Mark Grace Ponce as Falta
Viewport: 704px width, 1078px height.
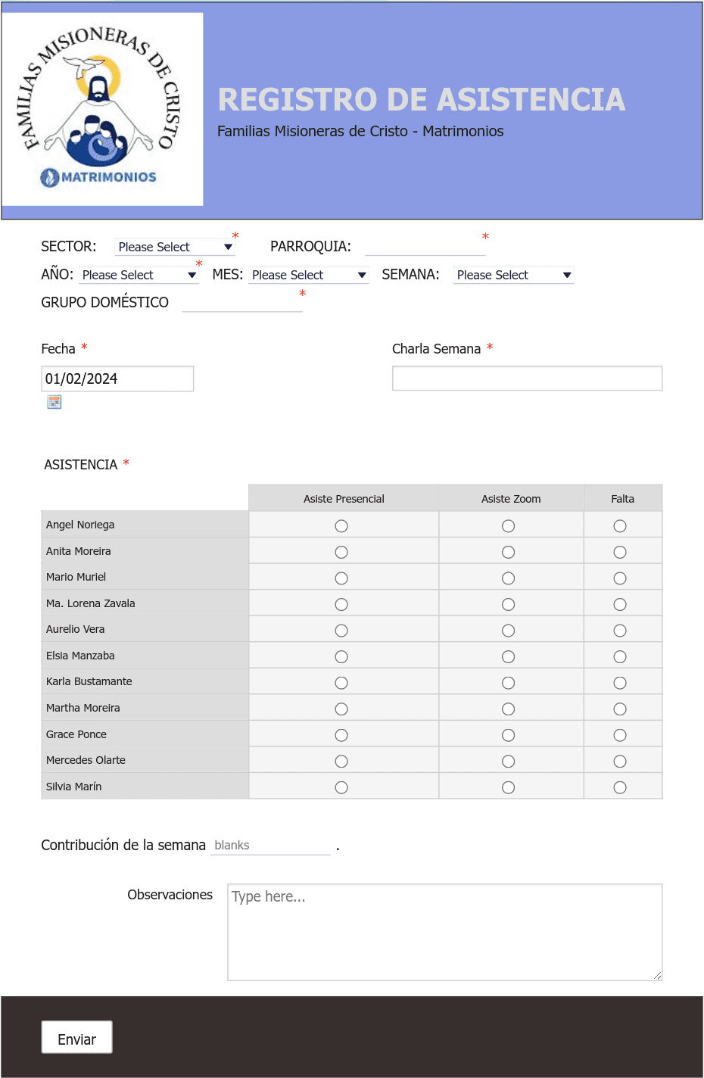tap(620, 735)
